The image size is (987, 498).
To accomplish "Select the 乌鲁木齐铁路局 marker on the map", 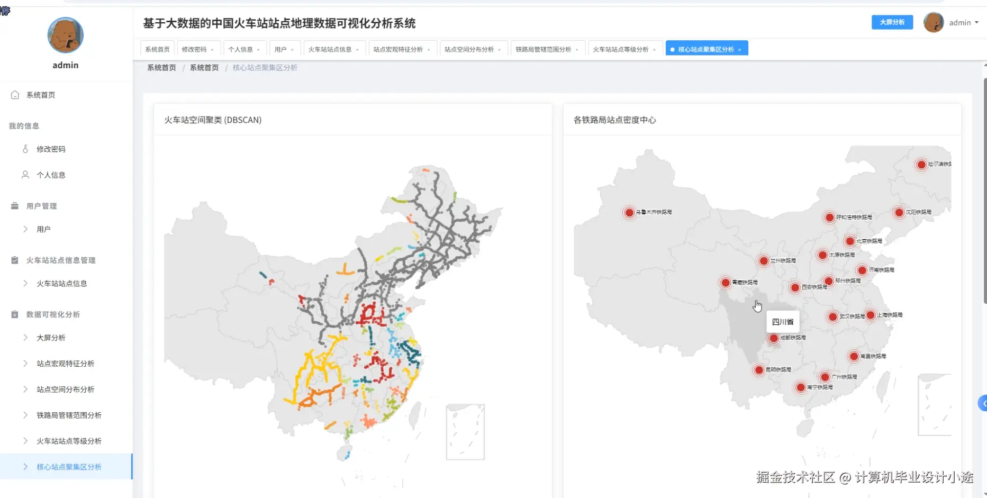I will tap(629, 212).
